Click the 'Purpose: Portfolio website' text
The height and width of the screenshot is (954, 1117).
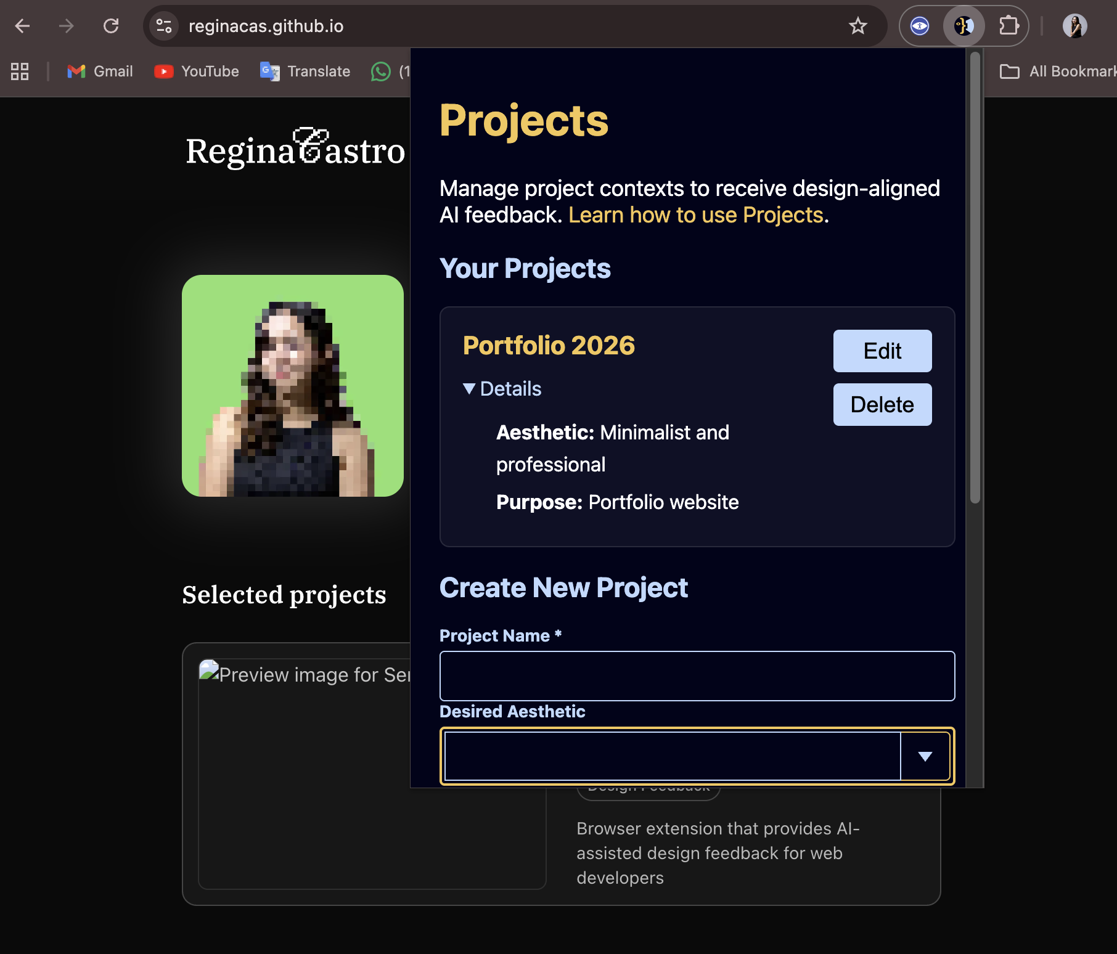pos(617,502)
